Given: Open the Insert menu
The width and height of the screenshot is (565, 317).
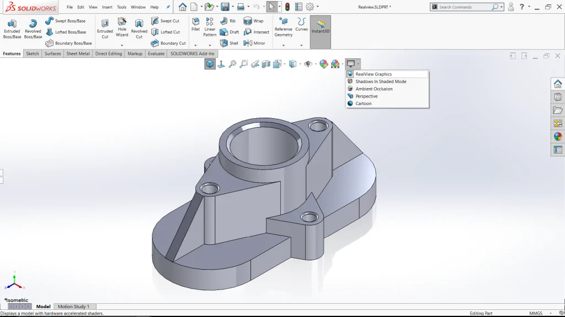Looking at the screenshot, I should (107, 7).
